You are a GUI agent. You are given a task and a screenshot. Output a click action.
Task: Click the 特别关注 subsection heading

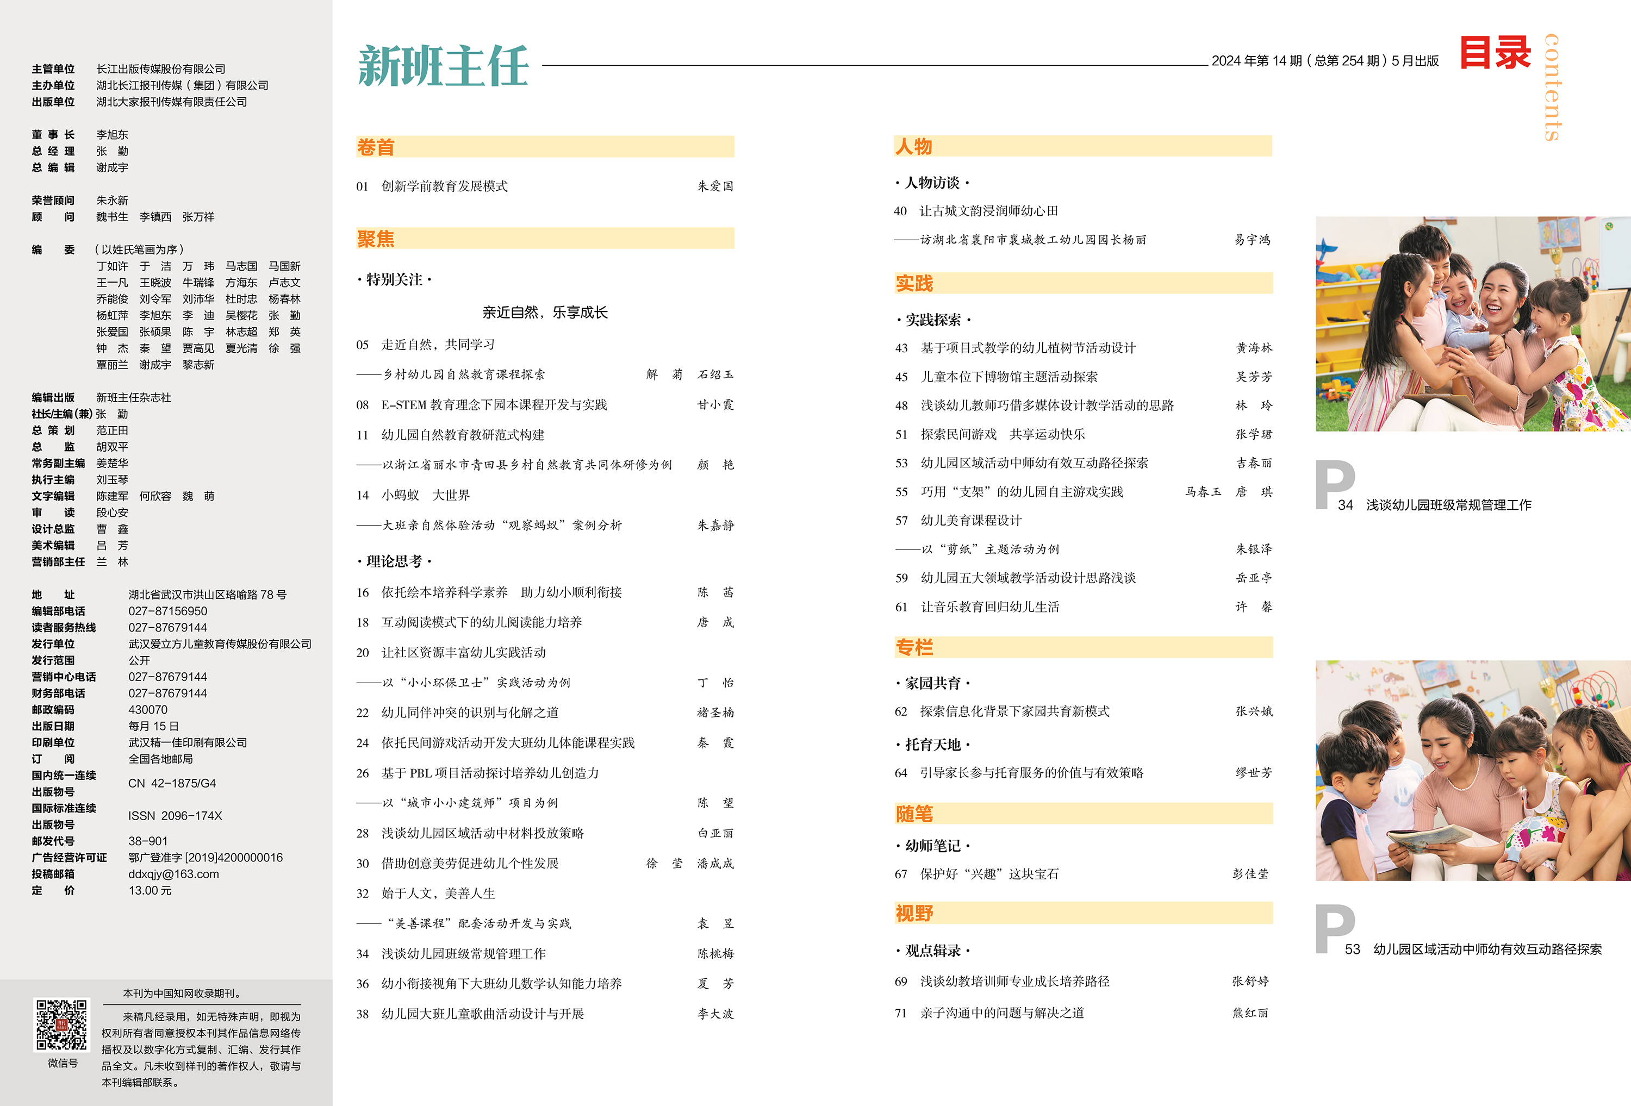(394, 279)
